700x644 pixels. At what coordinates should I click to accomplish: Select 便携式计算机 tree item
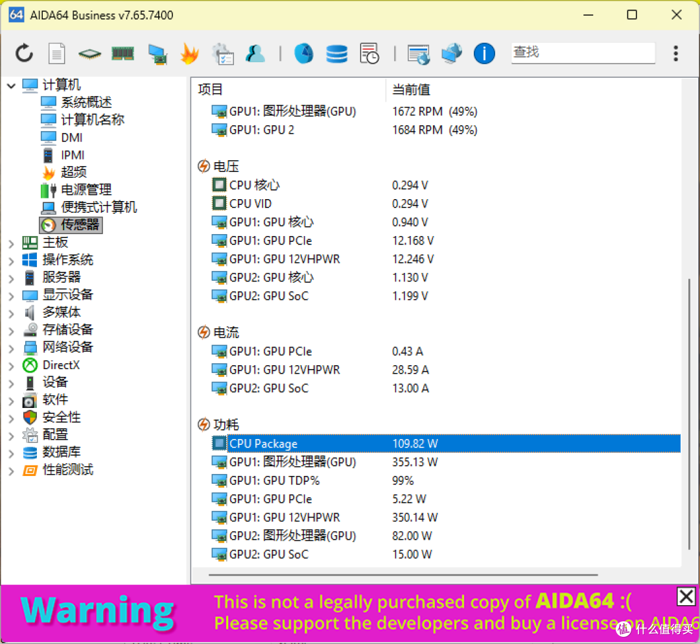click(x=99, y=207)
